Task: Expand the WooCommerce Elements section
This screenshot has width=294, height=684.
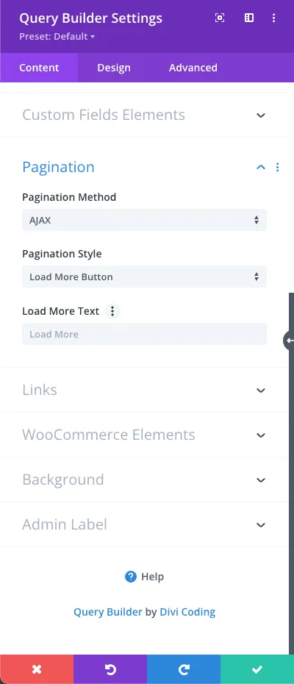Action: click(144, 435)
